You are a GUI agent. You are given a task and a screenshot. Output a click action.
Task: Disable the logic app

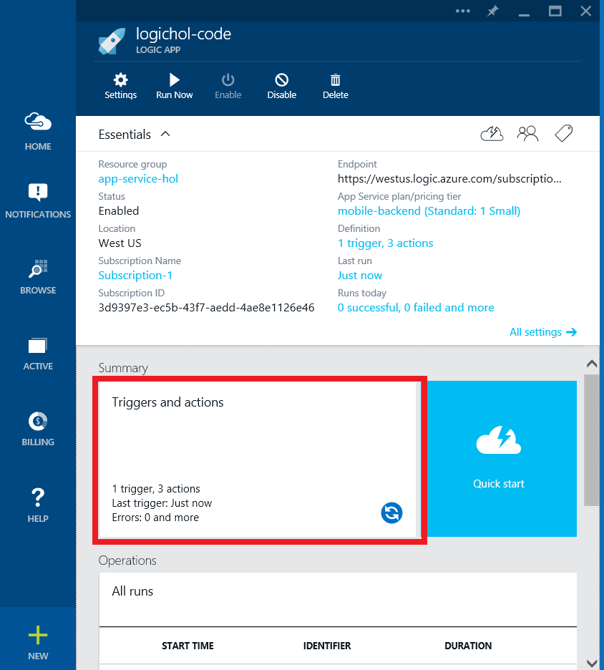tap(281, 86)
